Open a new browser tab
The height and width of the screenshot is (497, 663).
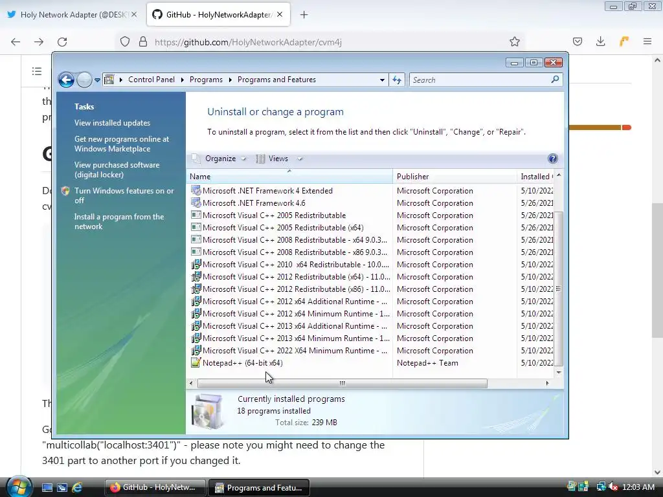pyautogui.click(x=304, y=15)
